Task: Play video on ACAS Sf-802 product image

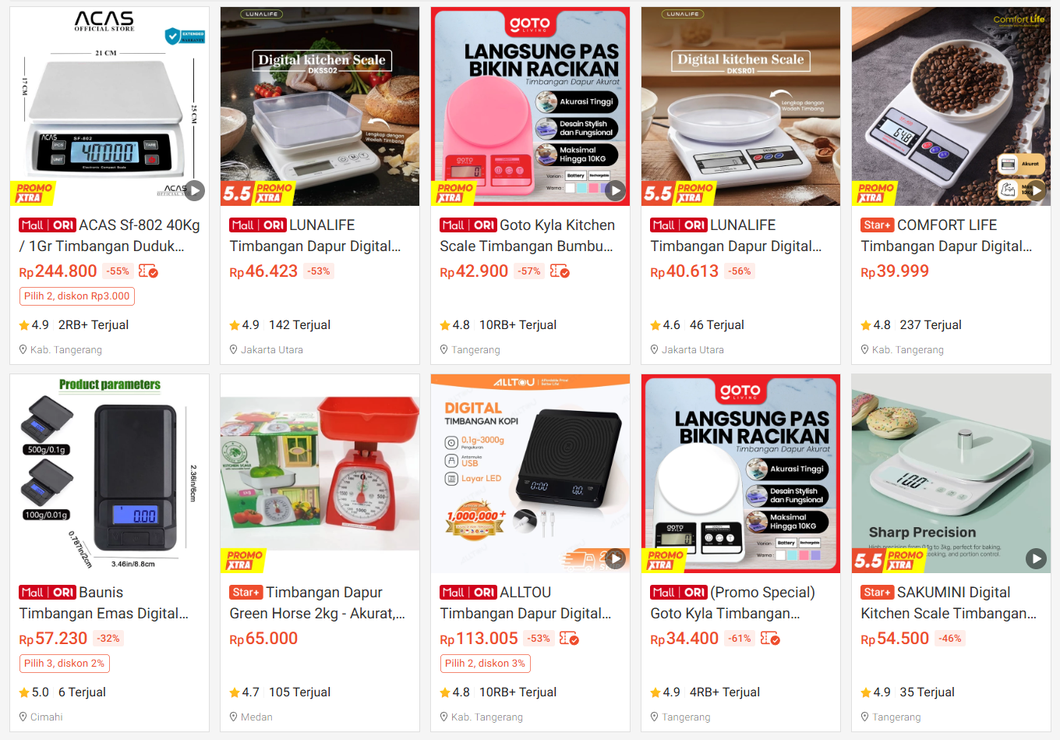Action: [195, 190]
